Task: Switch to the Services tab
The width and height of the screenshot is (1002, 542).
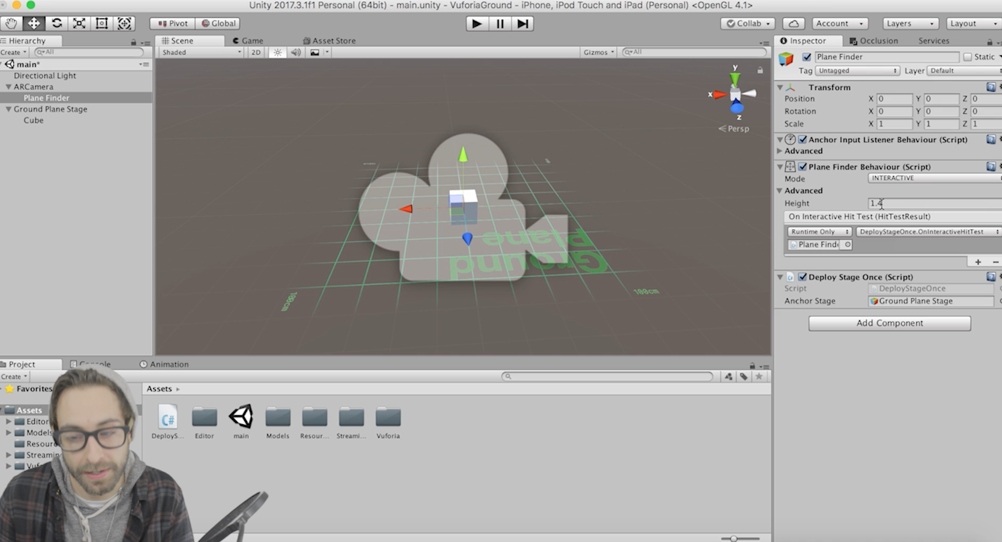Action: tap(933, 41)
